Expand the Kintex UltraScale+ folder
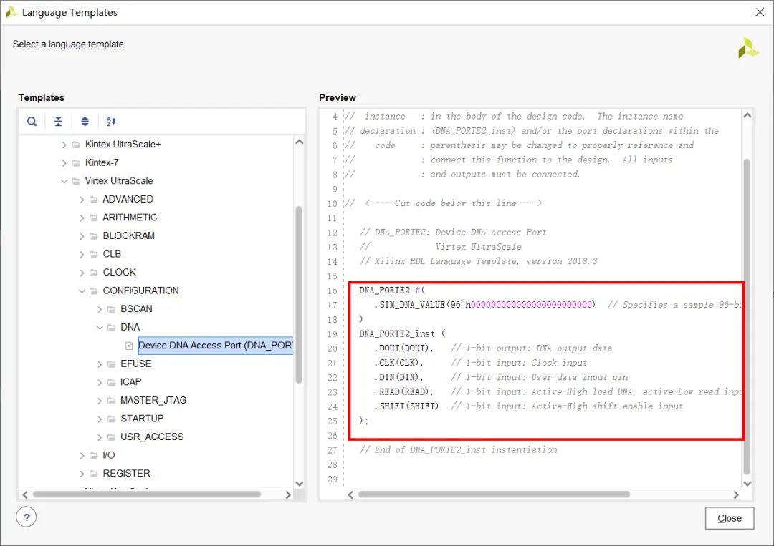This screenshot has width=774, height=546. [x=64, y=145]
